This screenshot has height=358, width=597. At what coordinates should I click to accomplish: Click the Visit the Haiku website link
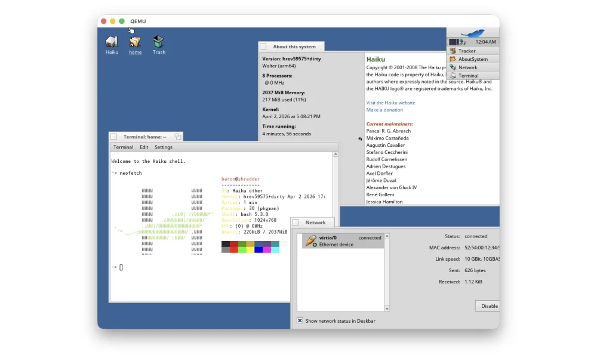pos(390,103)
